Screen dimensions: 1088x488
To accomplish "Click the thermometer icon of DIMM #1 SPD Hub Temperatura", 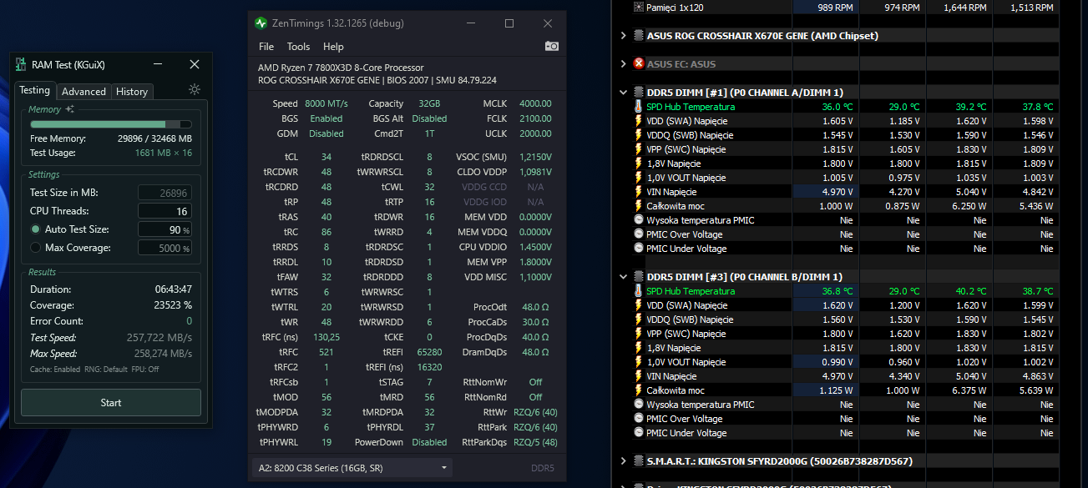I will (x=639, y=107).
